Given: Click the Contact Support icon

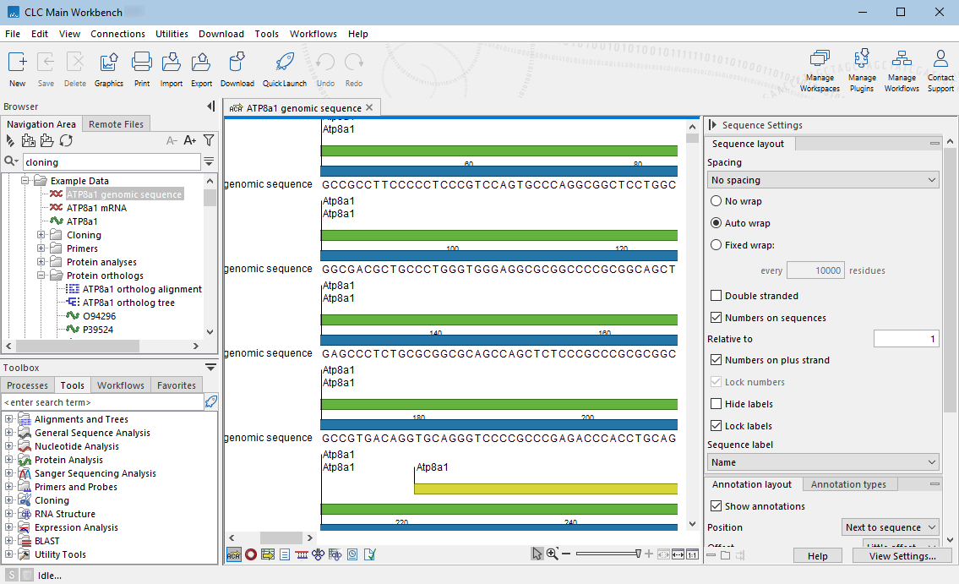Looking at the screenshot, I should (x=940, y=61).
